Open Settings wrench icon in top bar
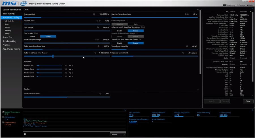Image resolution: width=255 pixels, height=138 pixels. point(238,5)
